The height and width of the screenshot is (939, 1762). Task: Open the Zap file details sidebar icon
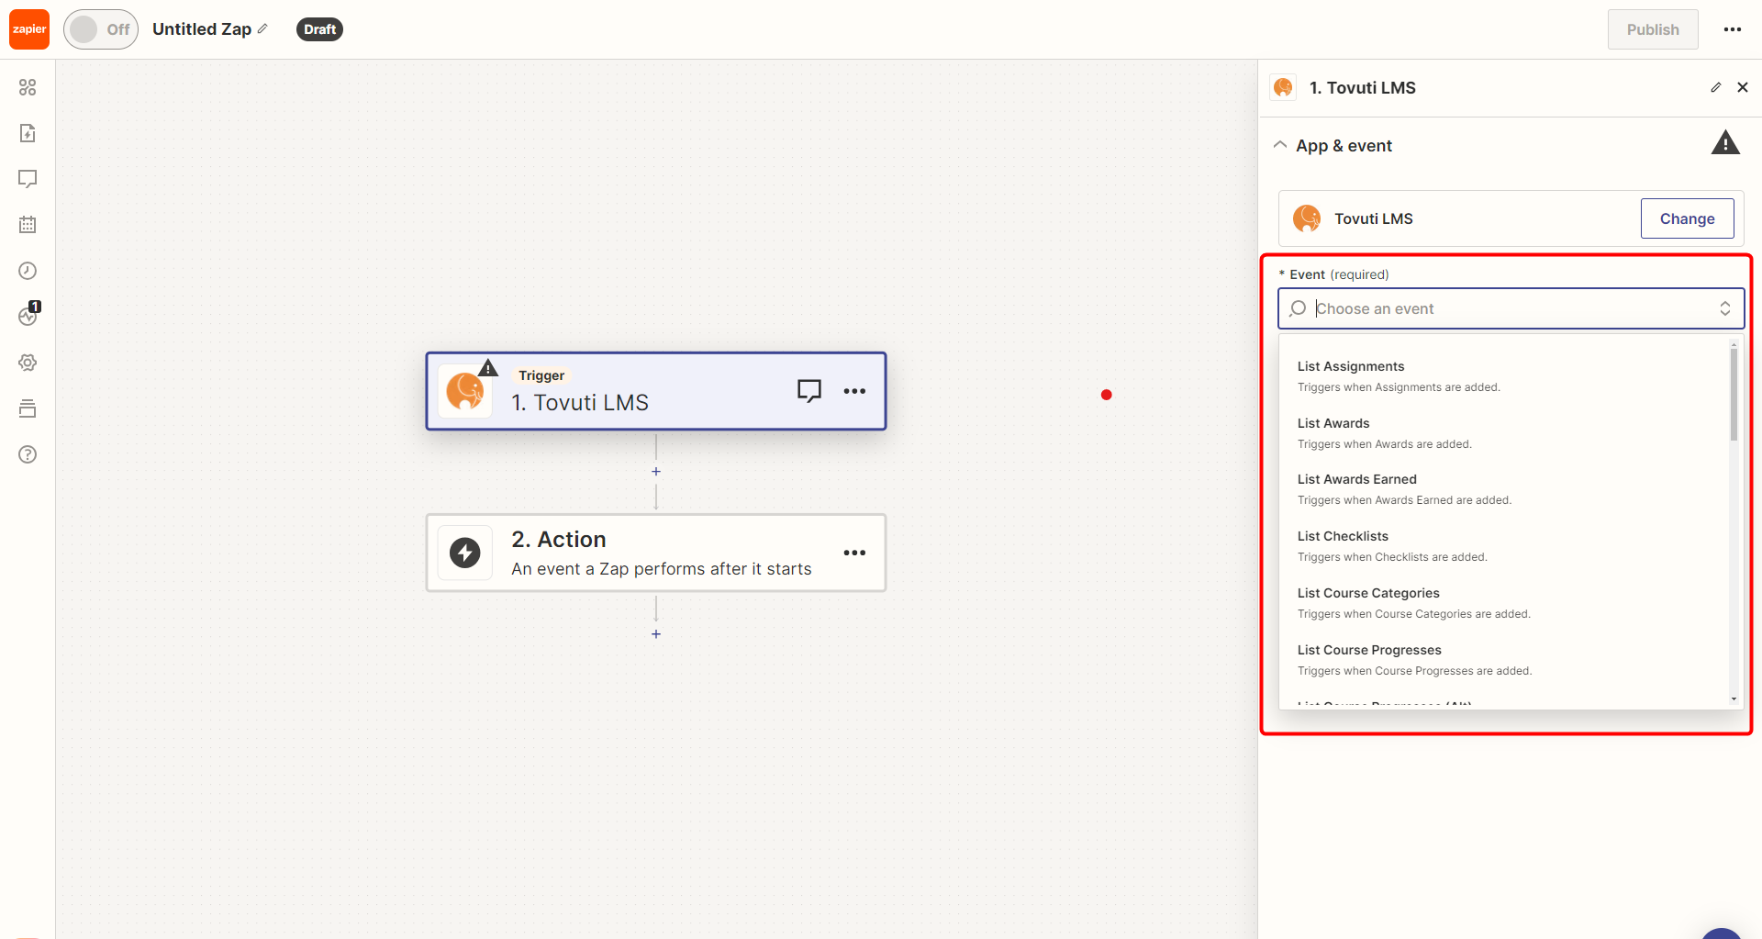(28, 133)
